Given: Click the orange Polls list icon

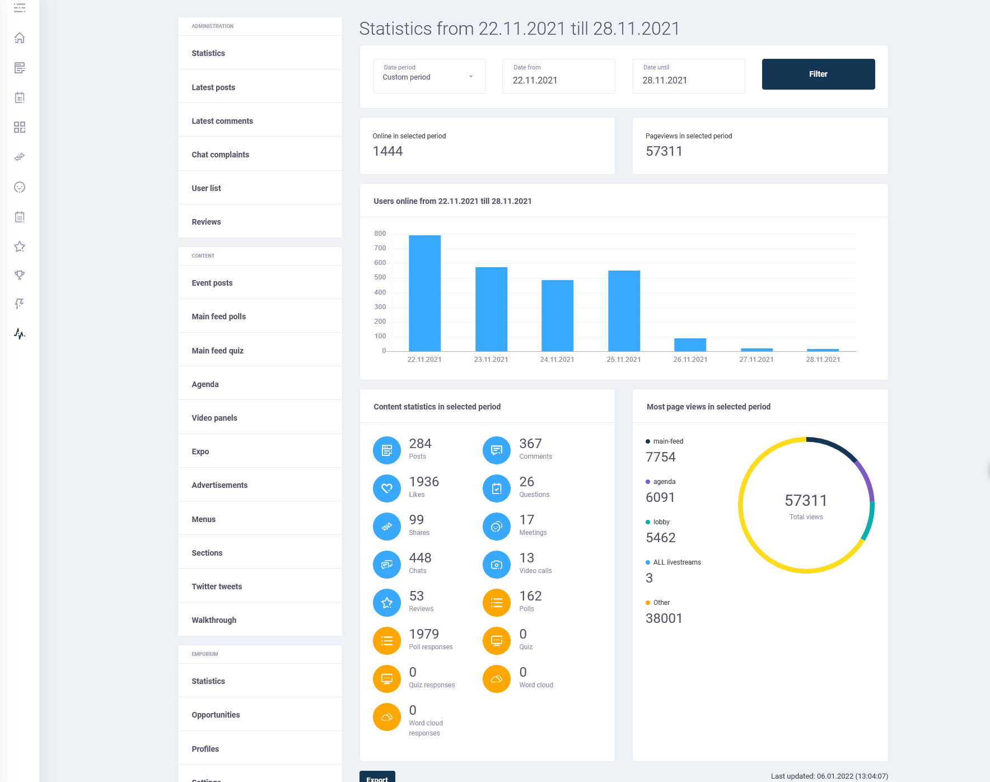Looking at the screenshot, I should click(497, 602).
